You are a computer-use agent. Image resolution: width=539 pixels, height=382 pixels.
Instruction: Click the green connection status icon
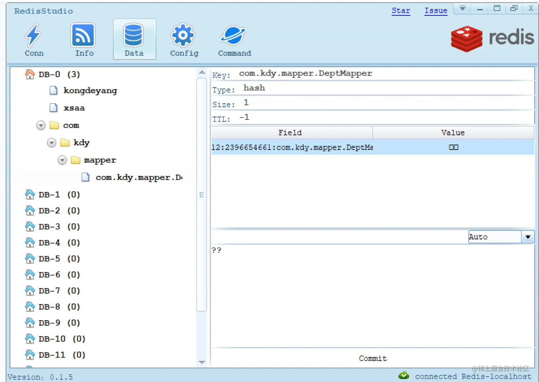pos(404,376)
